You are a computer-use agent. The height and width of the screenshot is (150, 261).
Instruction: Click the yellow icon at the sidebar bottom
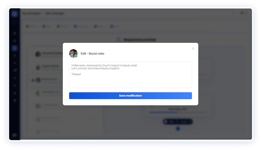click(x=15, y=135)
